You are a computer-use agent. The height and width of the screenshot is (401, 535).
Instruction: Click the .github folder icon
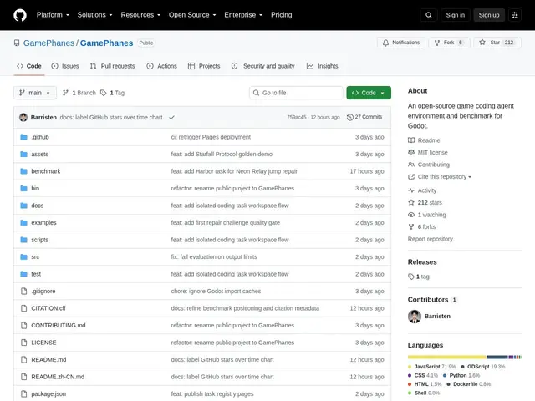coord(23,137)
